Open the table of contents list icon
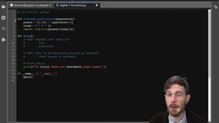 3,29
